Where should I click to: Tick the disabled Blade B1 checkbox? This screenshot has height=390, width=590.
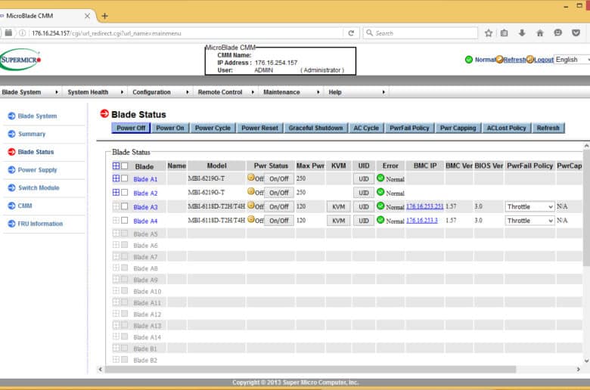[125, 348]
